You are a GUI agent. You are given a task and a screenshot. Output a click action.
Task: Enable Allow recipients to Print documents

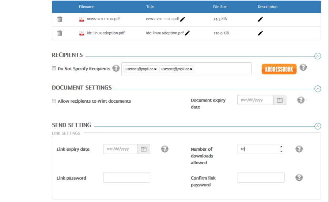(54, 101)
